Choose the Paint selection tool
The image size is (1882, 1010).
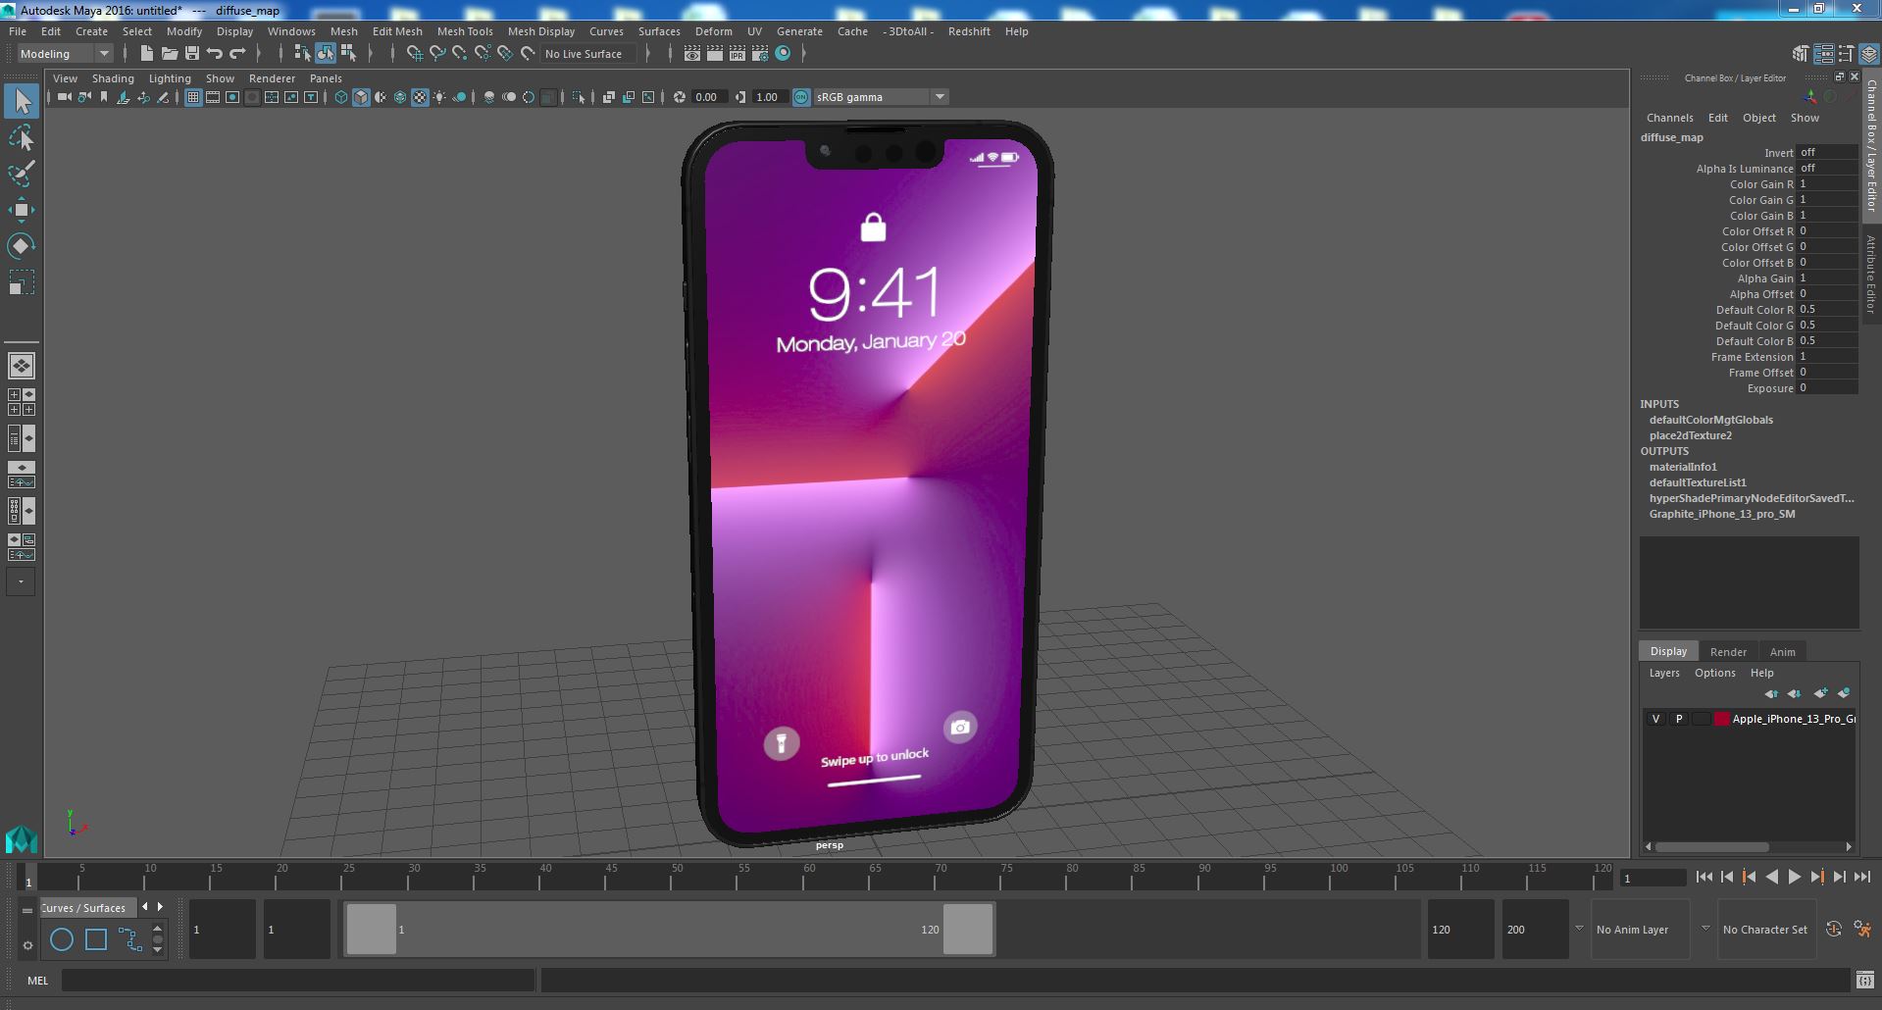[22, 174]
